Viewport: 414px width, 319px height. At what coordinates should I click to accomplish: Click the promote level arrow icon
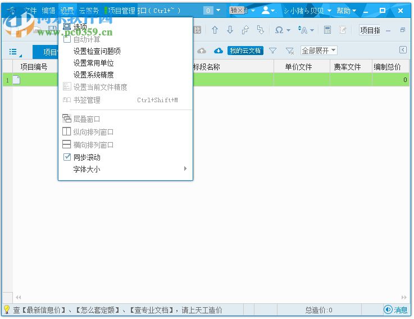click(x=245, y=30)
